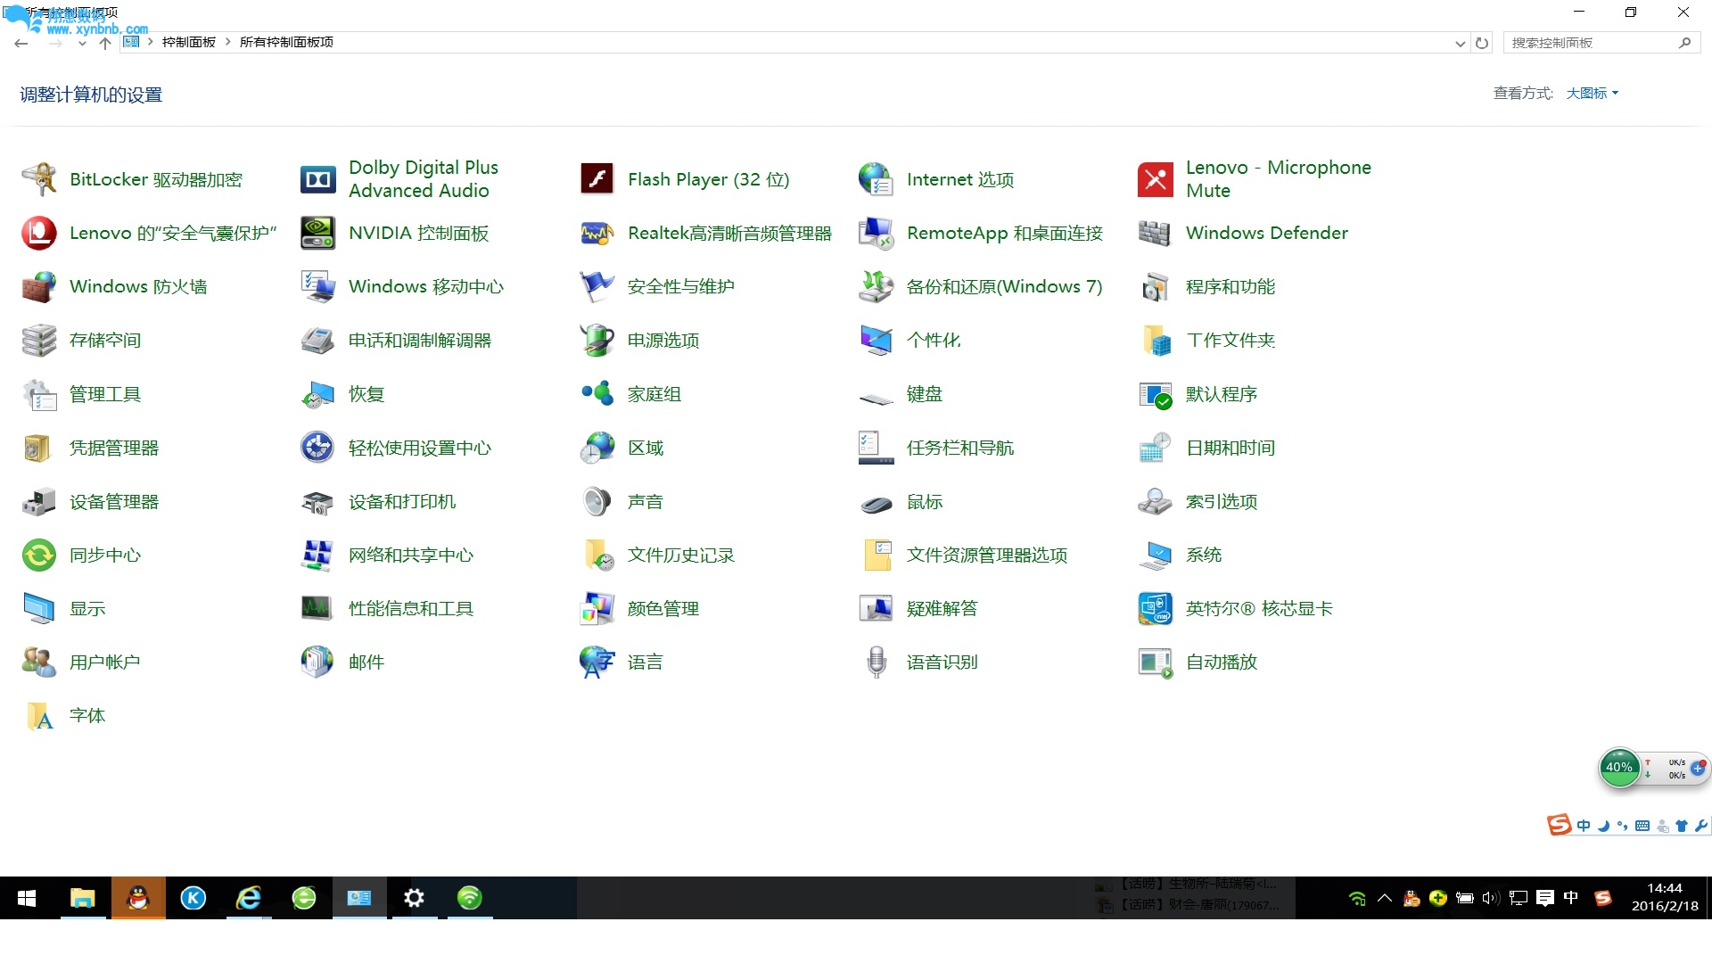Open 安全性与维护 flag icon

click(597, 286)
